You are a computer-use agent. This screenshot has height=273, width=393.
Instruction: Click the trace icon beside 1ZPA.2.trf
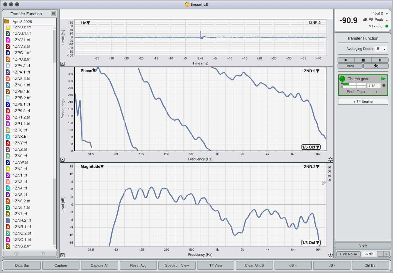point(8,66)
